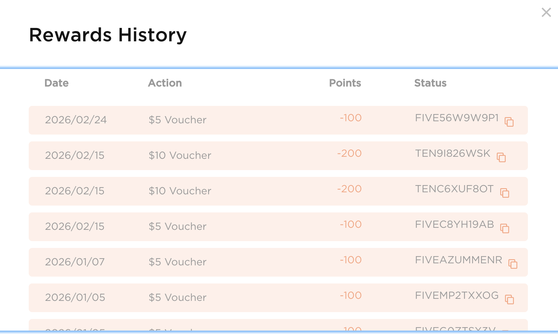Copy the FIVE56W9W9P1 voucher code
Screen dimensions: 558x334
509,122
